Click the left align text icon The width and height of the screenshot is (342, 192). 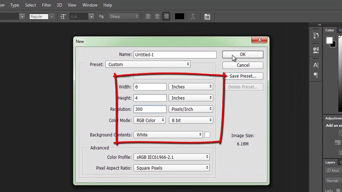[148, 17]
